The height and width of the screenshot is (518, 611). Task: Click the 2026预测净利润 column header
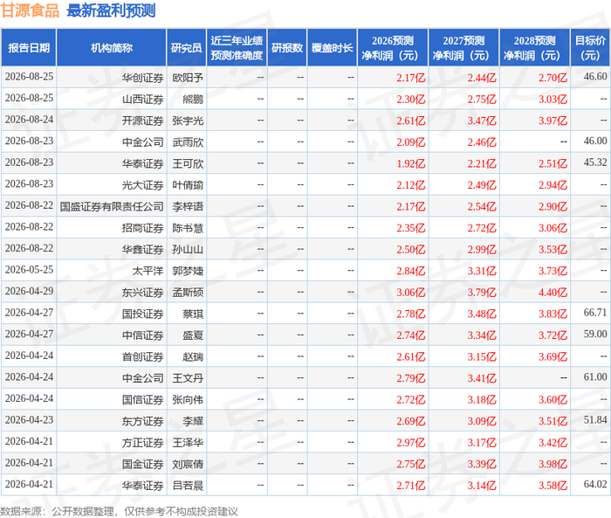tap(393, 47)
